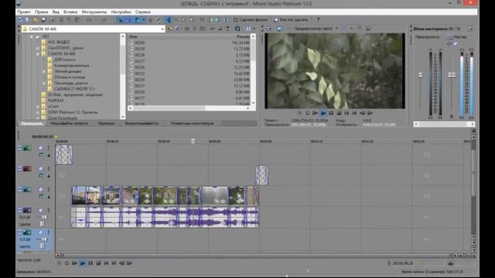Open the Справка menu

coord(142,12)
